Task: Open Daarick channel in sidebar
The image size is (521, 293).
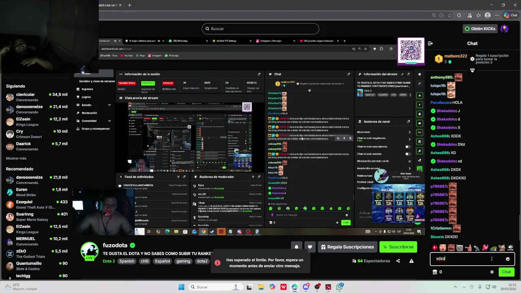Action: [x=37, y=146]
